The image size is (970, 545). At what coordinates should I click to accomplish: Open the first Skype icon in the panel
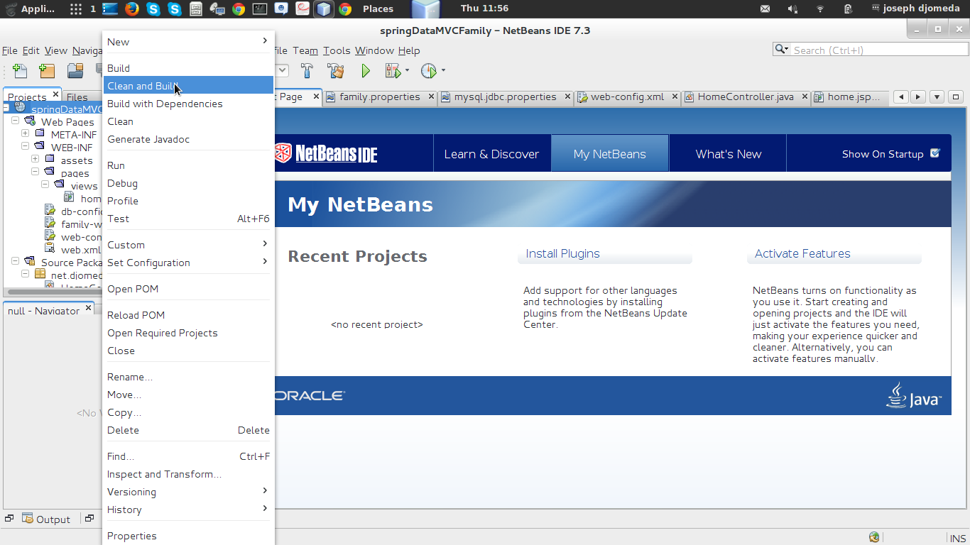tap(153, 9)
